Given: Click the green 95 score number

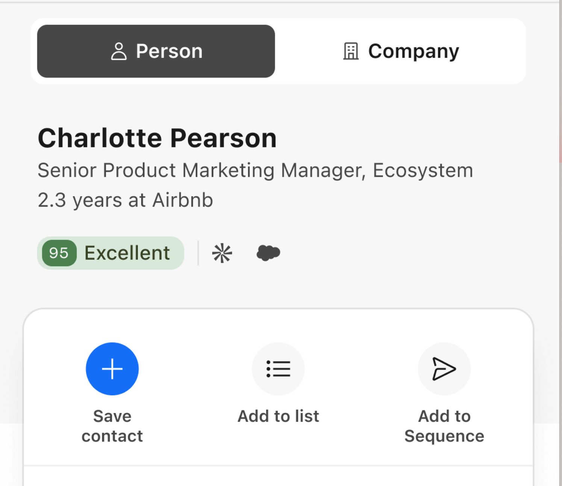Looking at the screenshot, I should tap(59, 253).
